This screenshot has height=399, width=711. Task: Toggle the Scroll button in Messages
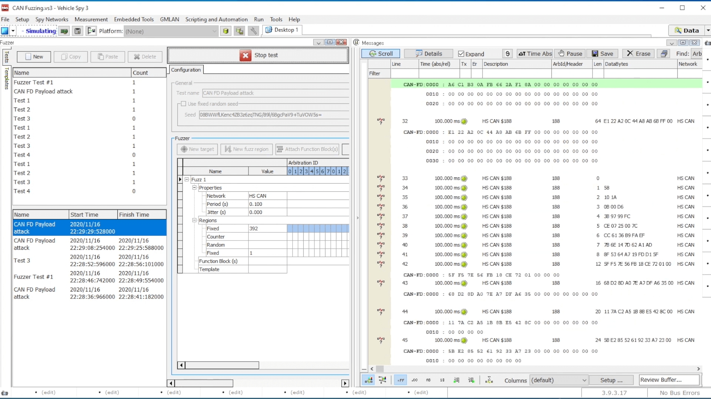pyautogui.click(x=381, y=54)
